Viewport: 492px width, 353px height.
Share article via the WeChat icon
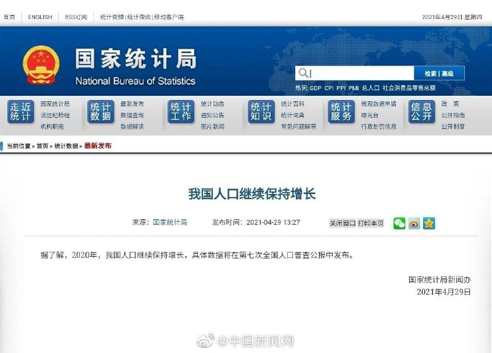coord(399,223)
